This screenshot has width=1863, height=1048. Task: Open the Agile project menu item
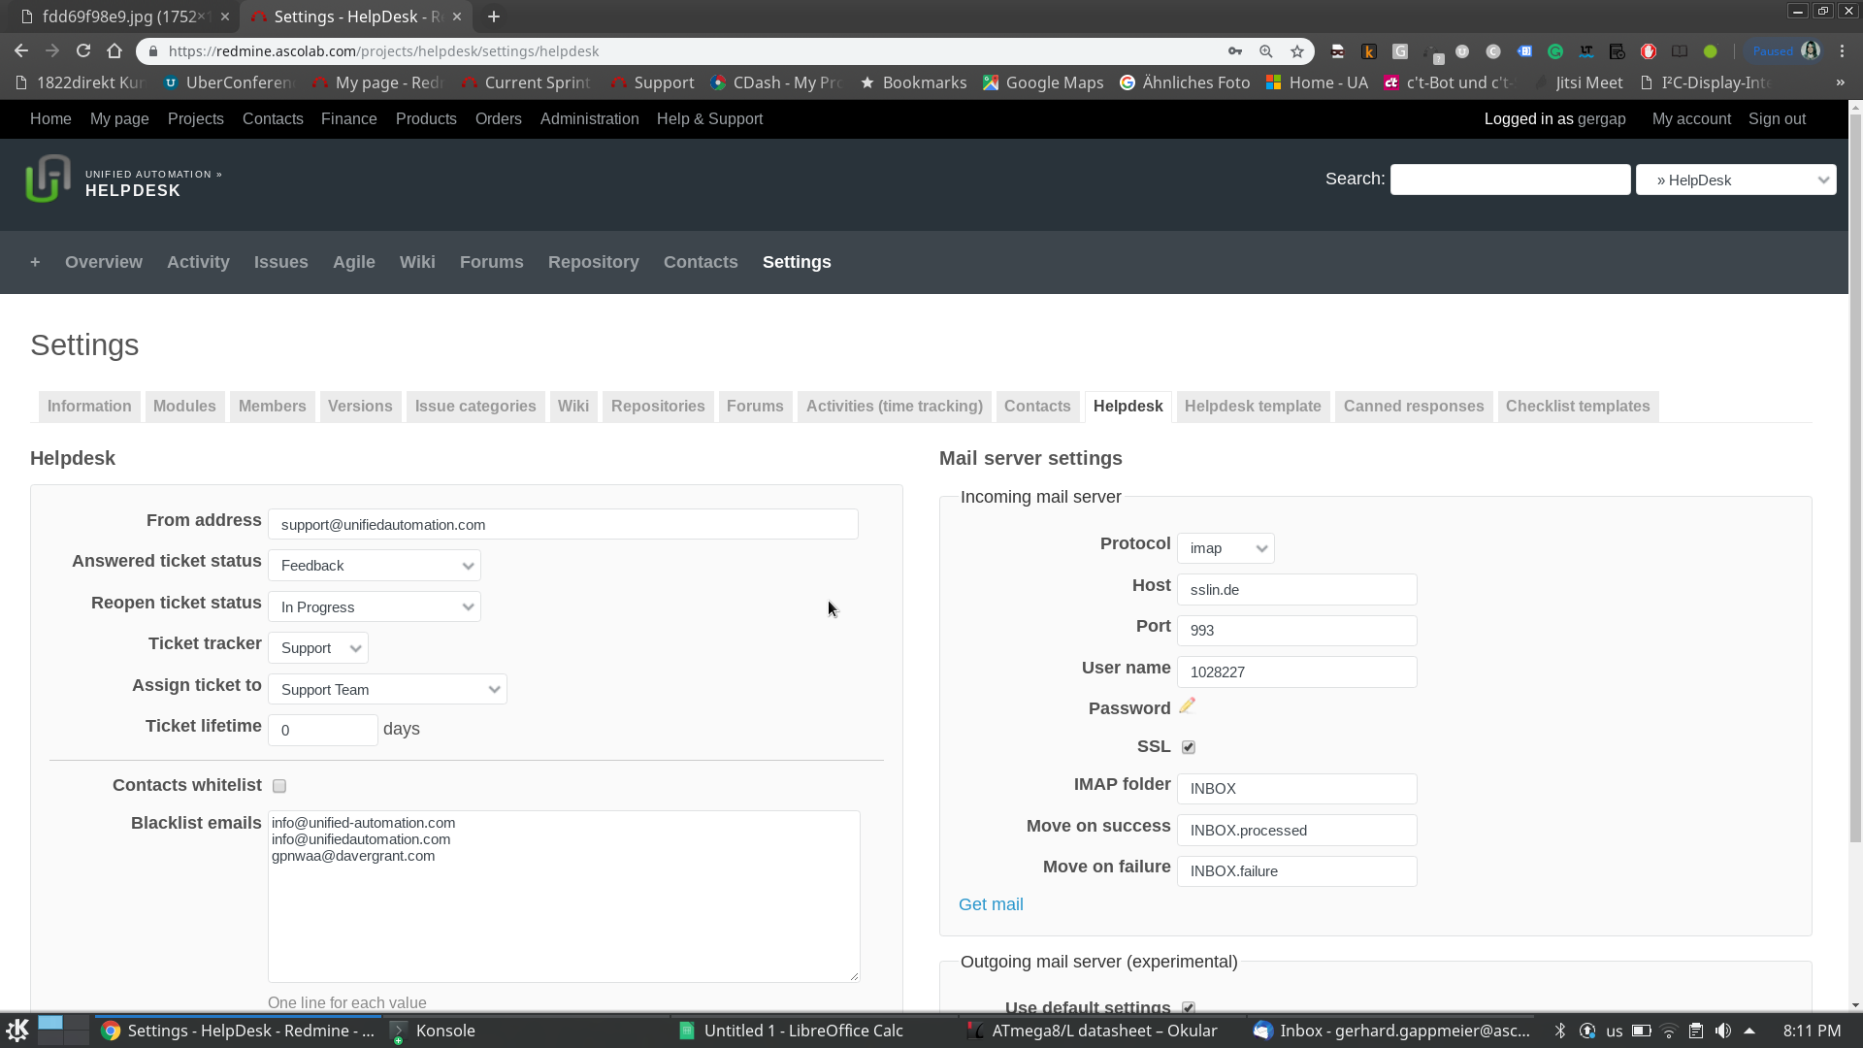[x=354, y=262]
